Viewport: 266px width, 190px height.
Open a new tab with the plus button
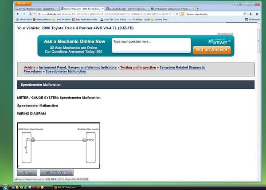[x=197, y=8]
